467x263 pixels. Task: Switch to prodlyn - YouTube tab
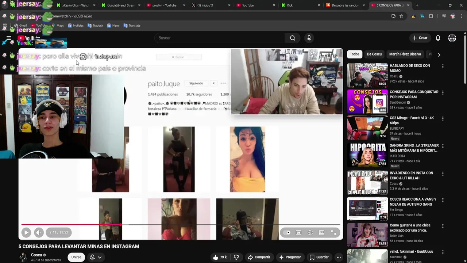166,5
